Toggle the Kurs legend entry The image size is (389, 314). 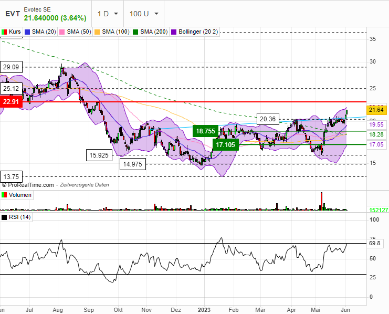tap(12, 32)
